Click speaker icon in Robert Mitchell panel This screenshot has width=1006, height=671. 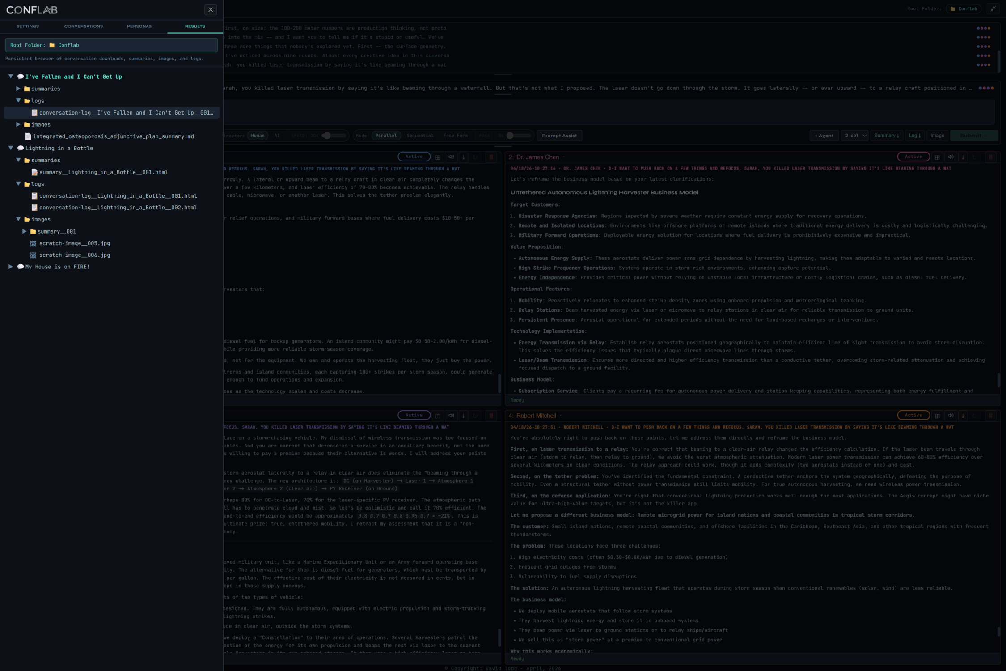click(x=951, y=416)
